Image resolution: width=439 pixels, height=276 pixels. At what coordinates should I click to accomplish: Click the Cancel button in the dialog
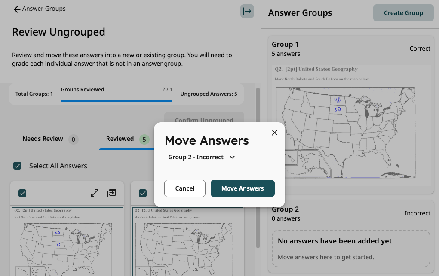point(185,188)
